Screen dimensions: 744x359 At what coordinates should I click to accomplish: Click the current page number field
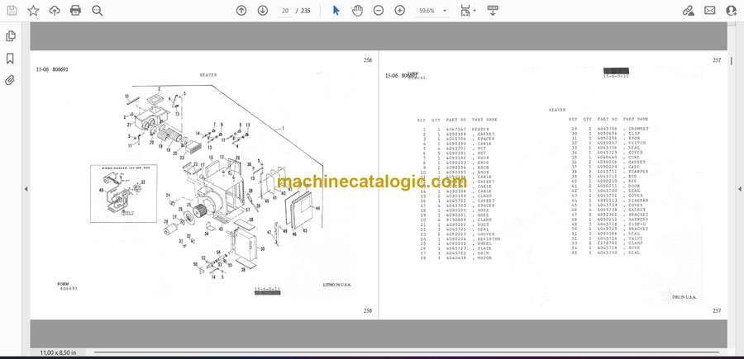click(x=285, y=11)
